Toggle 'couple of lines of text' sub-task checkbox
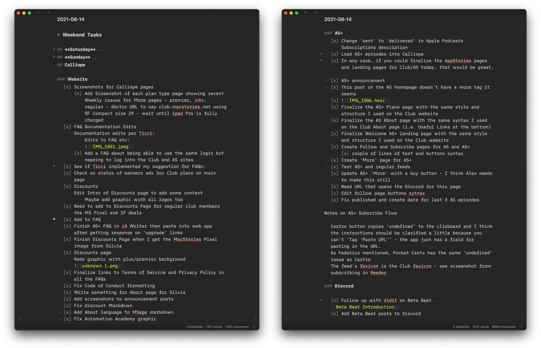 (x=345, y=153)
